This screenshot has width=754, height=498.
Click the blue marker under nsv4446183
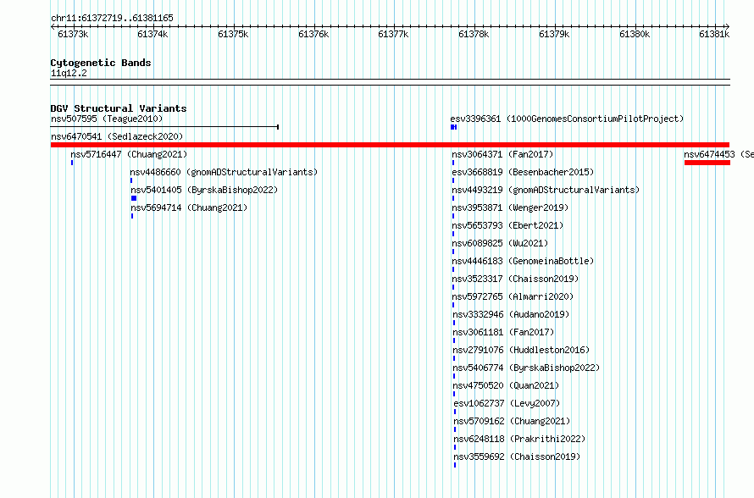(453, 269)
